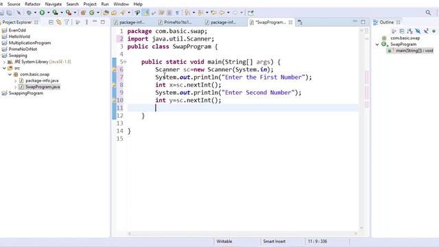
Task: Click the Back navigation arrow
Action: pyautogui.click(x=222, y=12)
